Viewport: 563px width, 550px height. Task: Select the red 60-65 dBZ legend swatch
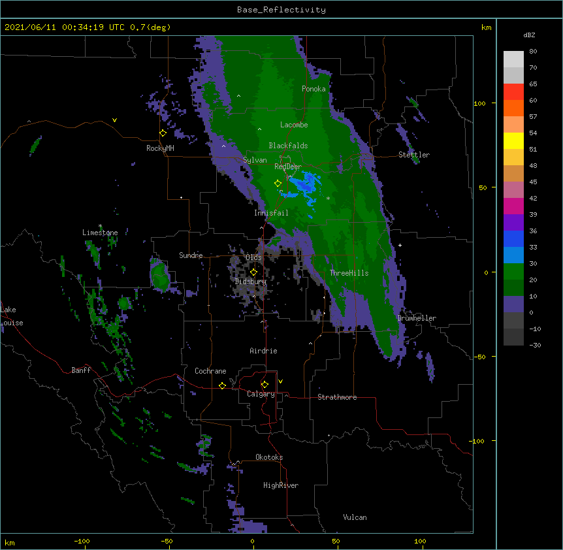pos(513,91)
